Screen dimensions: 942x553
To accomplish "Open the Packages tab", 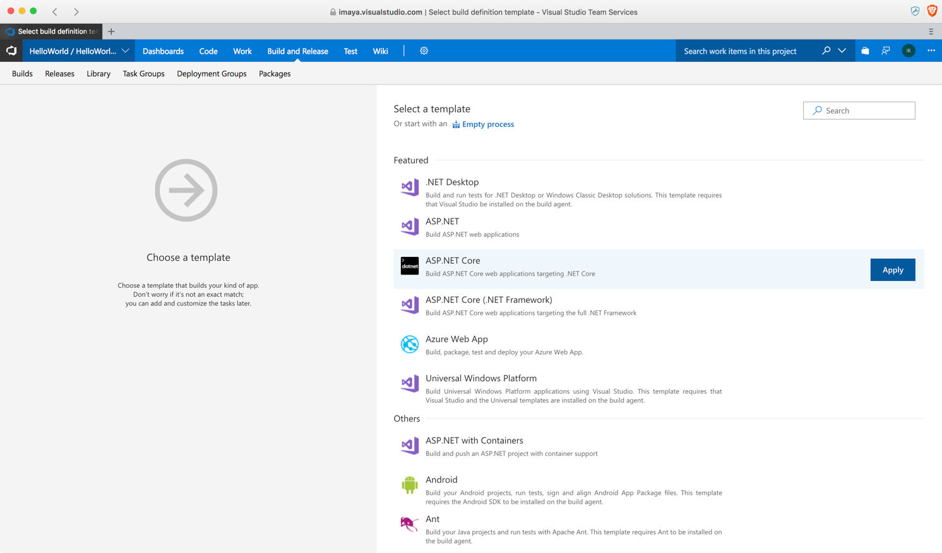I will [x=275, y=74].
